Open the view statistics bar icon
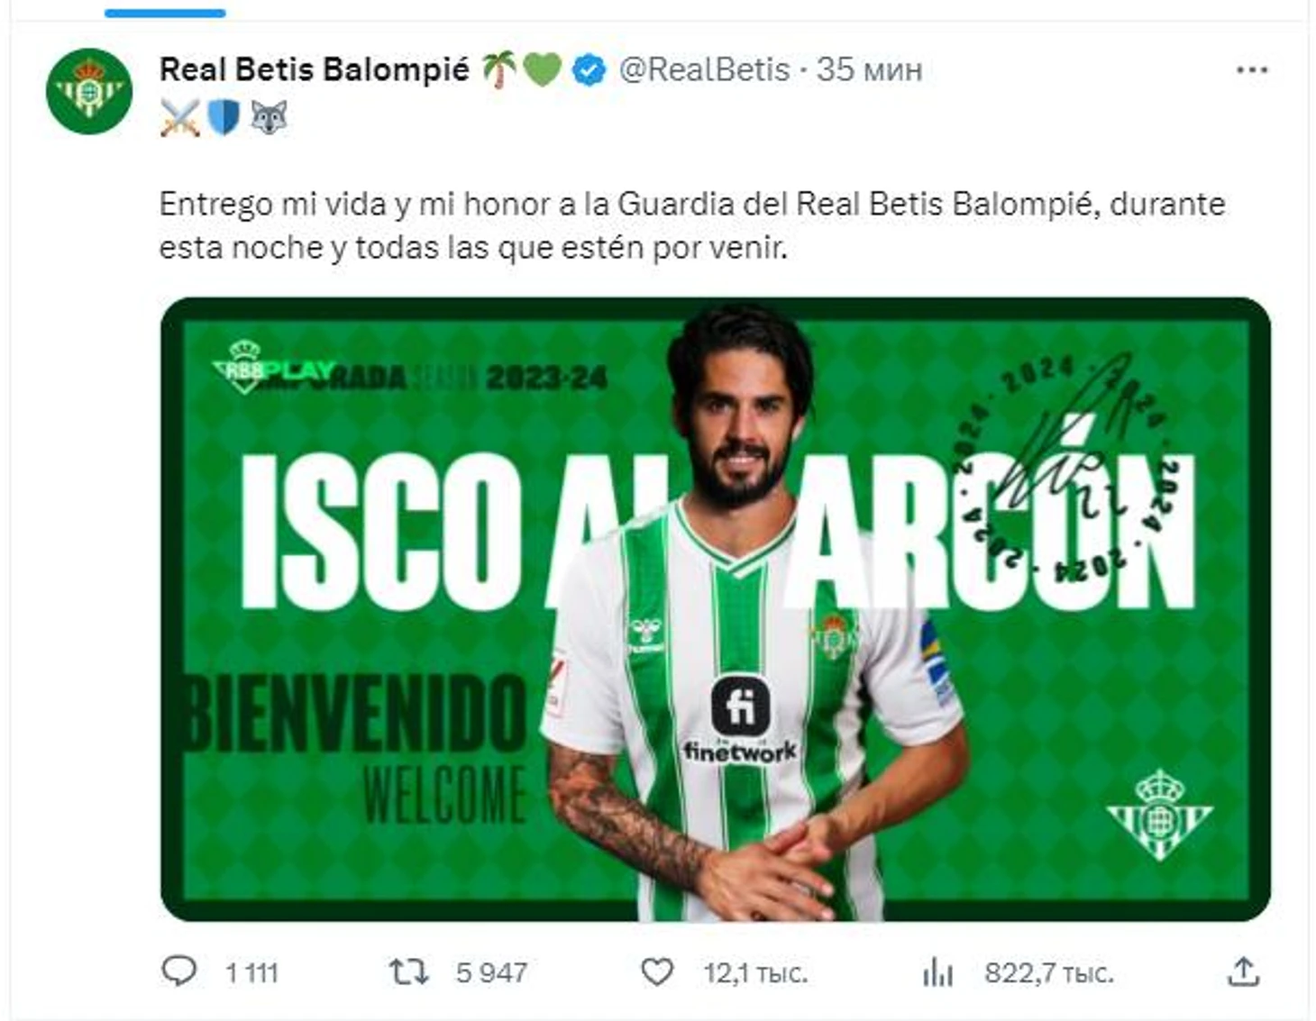 pos(937,972)
